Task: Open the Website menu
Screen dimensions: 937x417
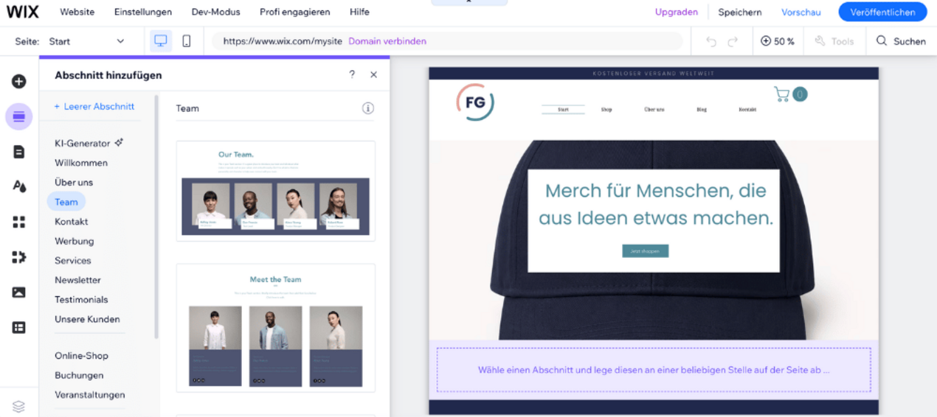Action: [x=77, y=12]
